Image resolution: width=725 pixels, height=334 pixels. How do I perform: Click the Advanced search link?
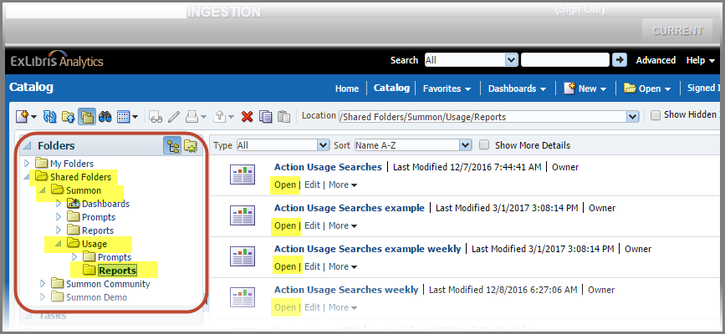click(656, 60)
